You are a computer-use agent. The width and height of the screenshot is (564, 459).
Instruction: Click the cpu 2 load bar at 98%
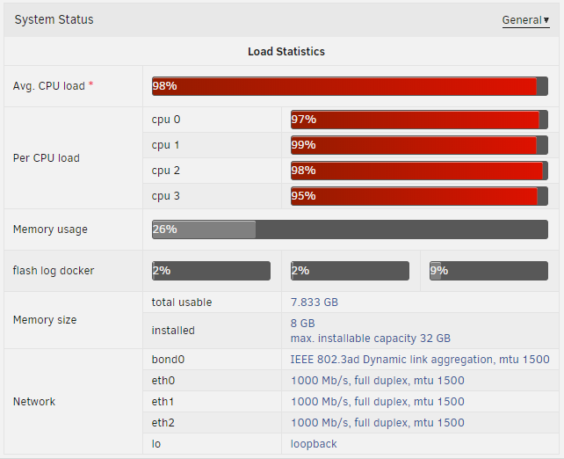click(x=419, y=171)
